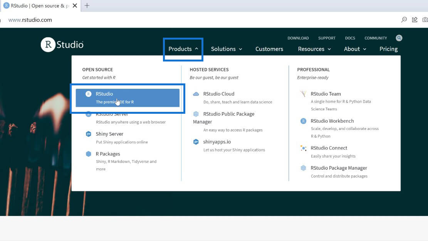Screen dimensions: 428x241
Task: Click the HOSTED SERVICES column heading
Action: [x=209, y=70]
